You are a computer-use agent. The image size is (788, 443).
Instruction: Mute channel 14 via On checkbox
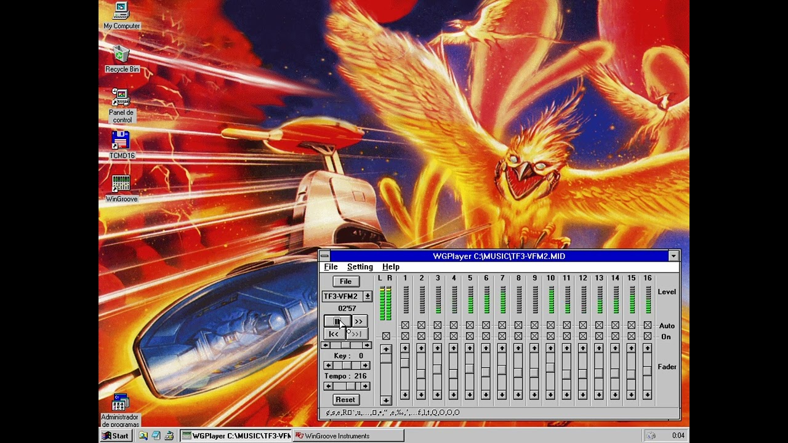pos(615,336)
